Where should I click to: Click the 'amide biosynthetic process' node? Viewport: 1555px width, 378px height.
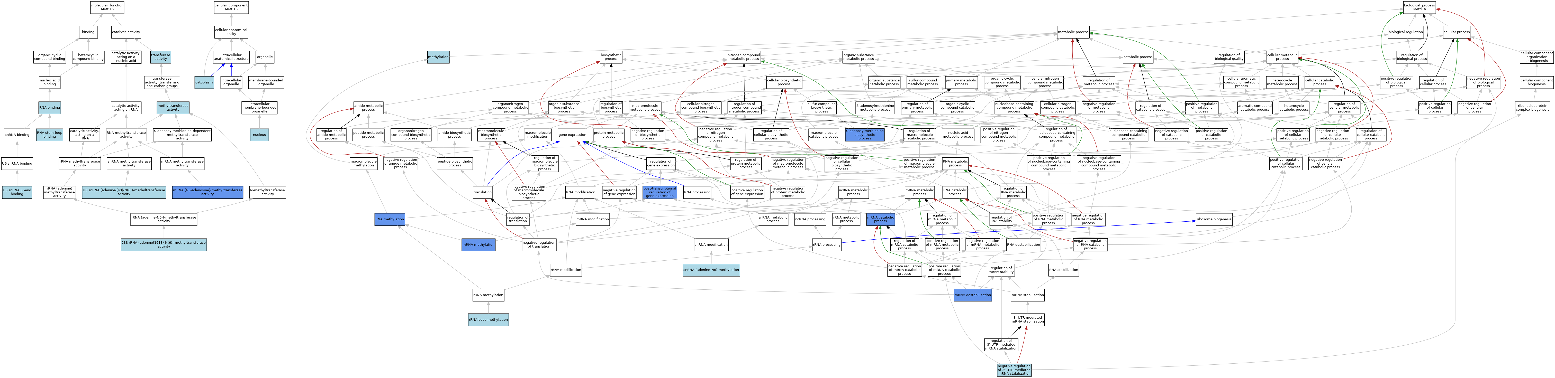click(x=455, y=135)
